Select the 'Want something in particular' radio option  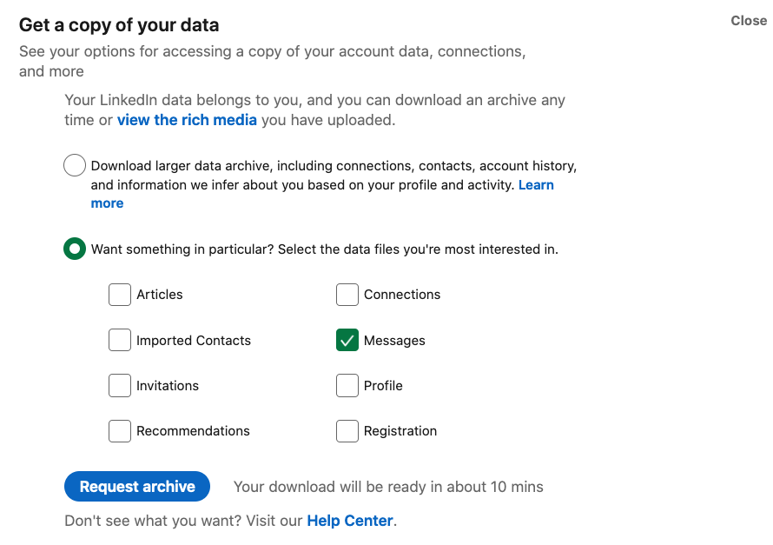[75, 249]
